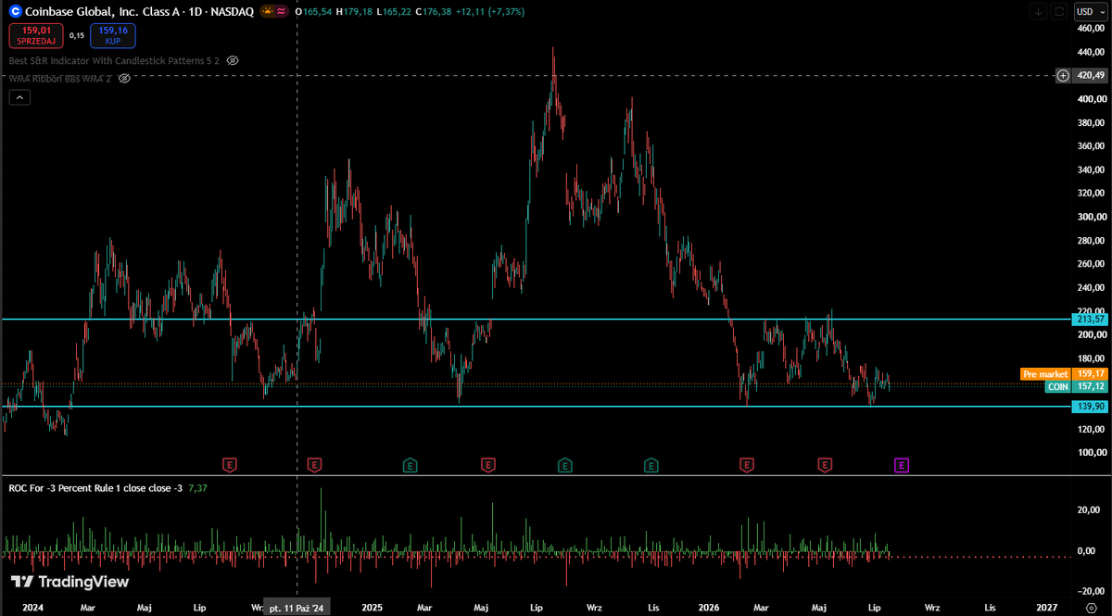Click the 420,49 crosshair price label
This screenshot has width=1112, height=616.
click(x=1091, y=75)
